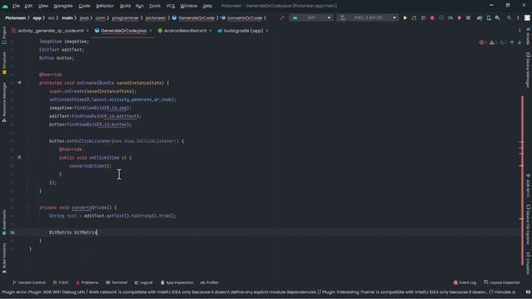Open the VCS menu
This screenshot has height=299, width=532.
coord(170,6)
